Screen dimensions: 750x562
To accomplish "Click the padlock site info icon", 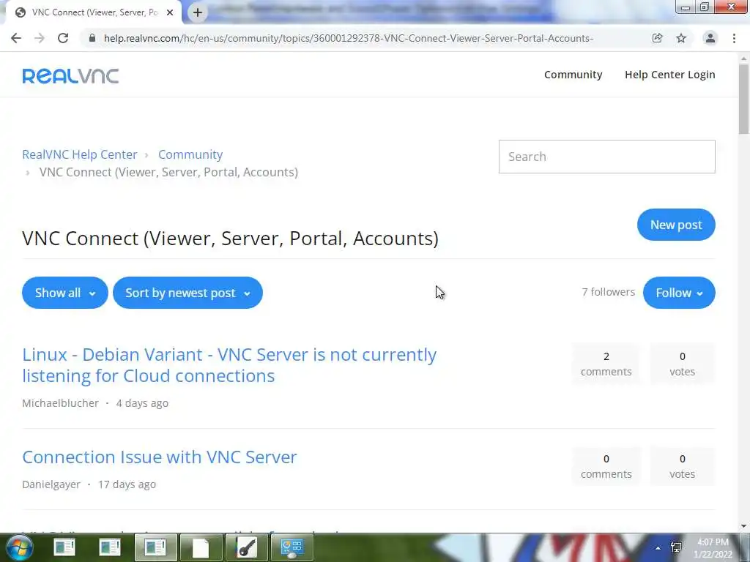I will (x=92, y=38).
